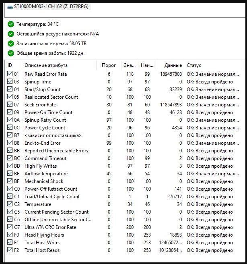Select the <зависит от поставщика> attribute name
Image resolution: width=247 pixels, height=264 pixels.
point(53,135)
